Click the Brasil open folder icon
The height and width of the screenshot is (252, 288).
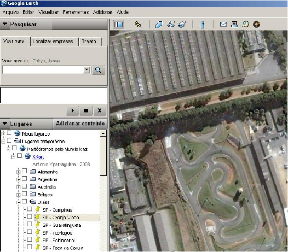[33, 202]
